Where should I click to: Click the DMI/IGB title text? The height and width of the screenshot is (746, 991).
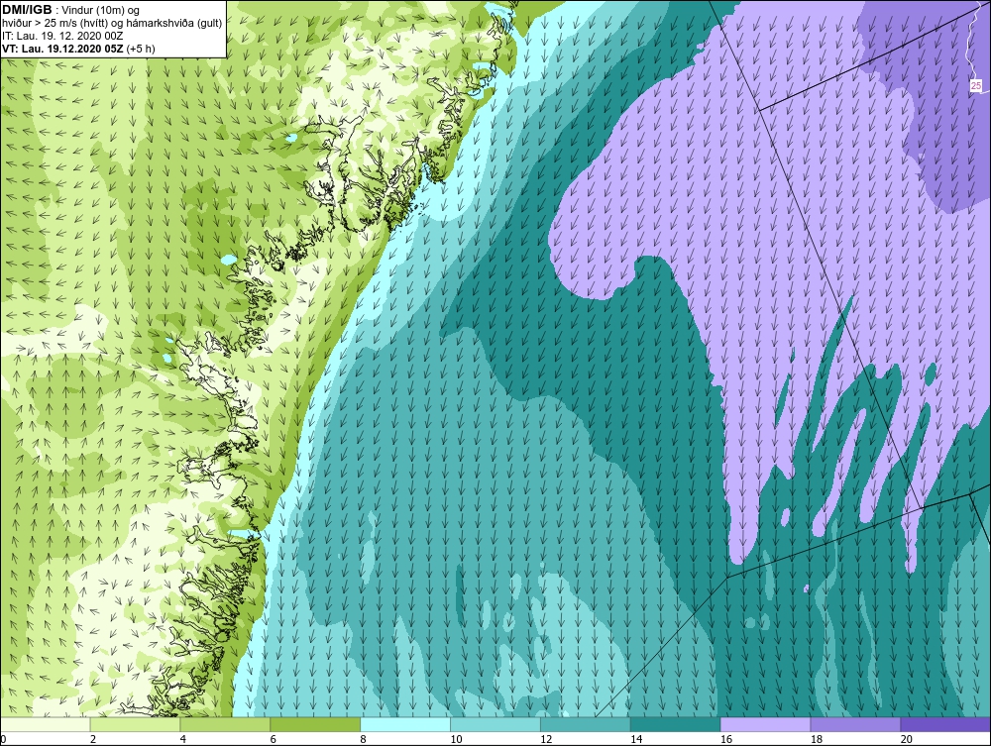coord(26,10)
